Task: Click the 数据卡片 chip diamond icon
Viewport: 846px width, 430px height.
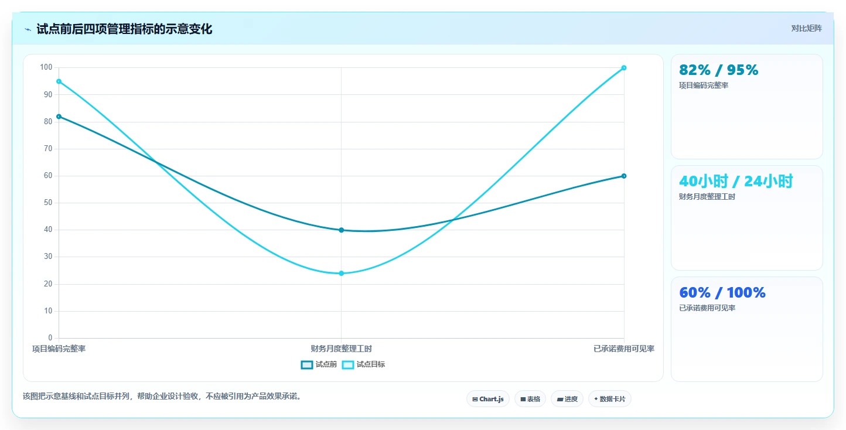Action: [x=596, y=399]
